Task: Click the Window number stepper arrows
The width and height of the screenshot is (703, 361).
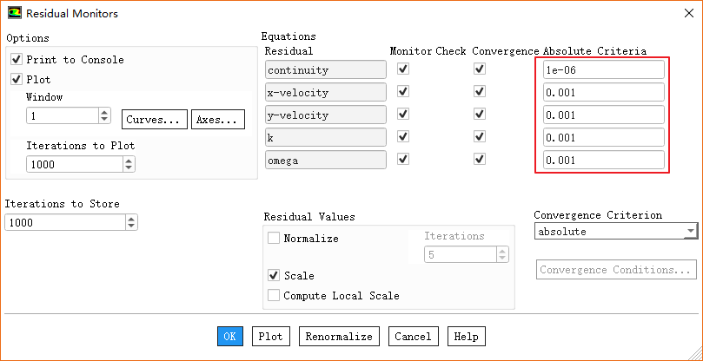Action: (104, 115)
